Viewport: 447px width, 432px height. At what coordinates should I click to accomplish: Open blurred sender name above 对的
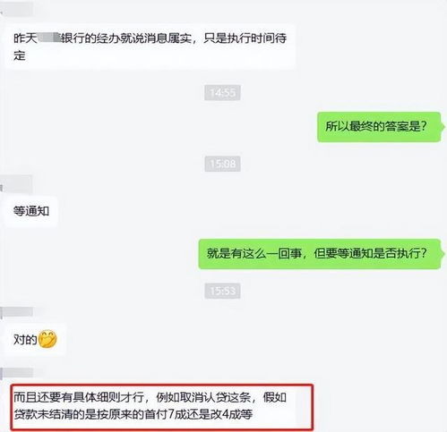point(16,312)
